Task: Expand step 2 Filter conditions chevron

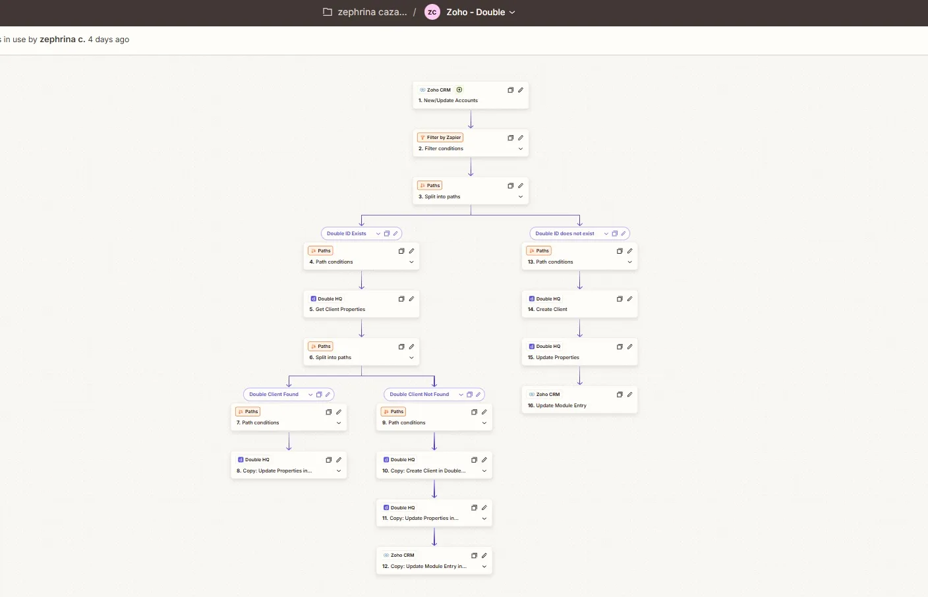Action: 521,149
